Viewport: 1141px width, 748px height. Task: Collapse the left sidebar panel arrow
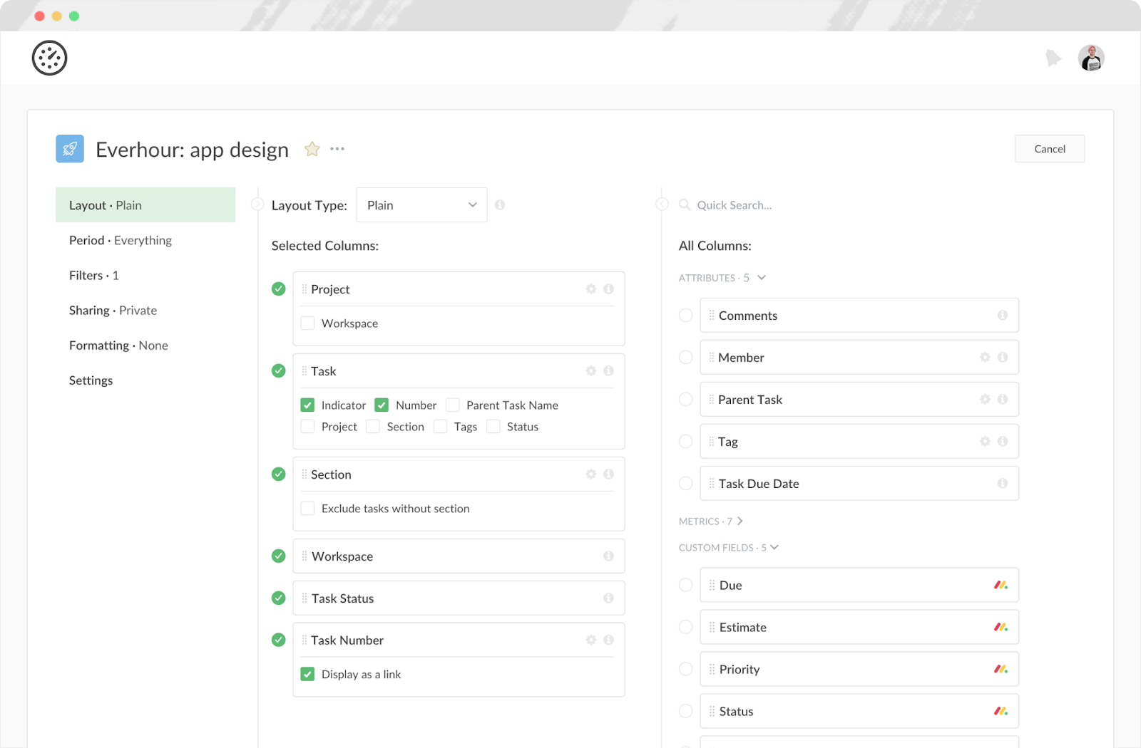pyautogui.click(x=257, y=204)
